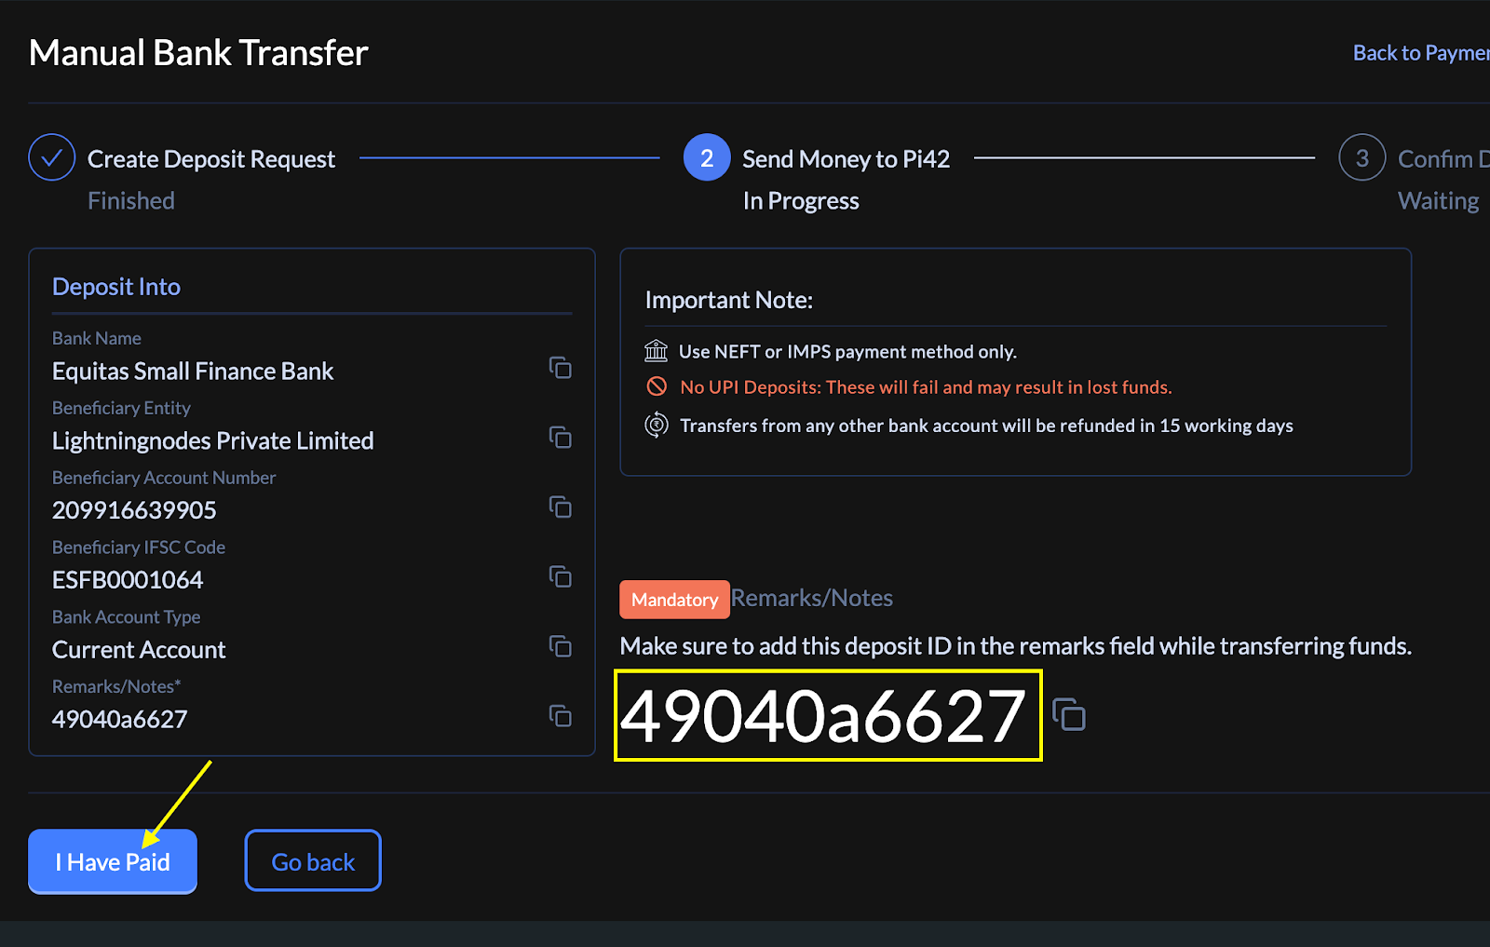Click the Create Deposit Request step label

tap(211, 159)
